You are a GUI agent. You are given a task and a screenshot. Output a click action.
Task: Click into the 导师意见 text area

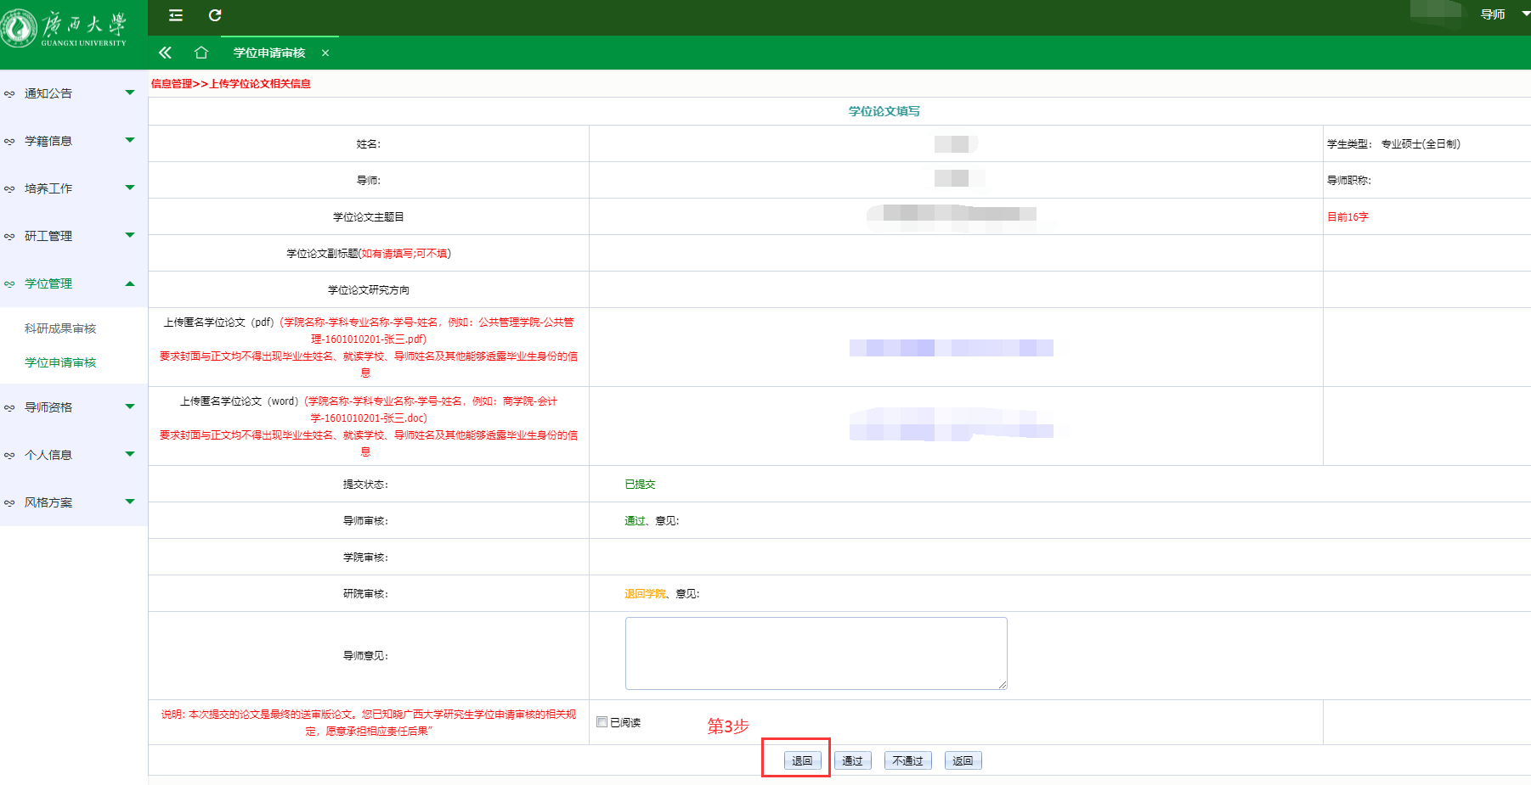point(816,653)
